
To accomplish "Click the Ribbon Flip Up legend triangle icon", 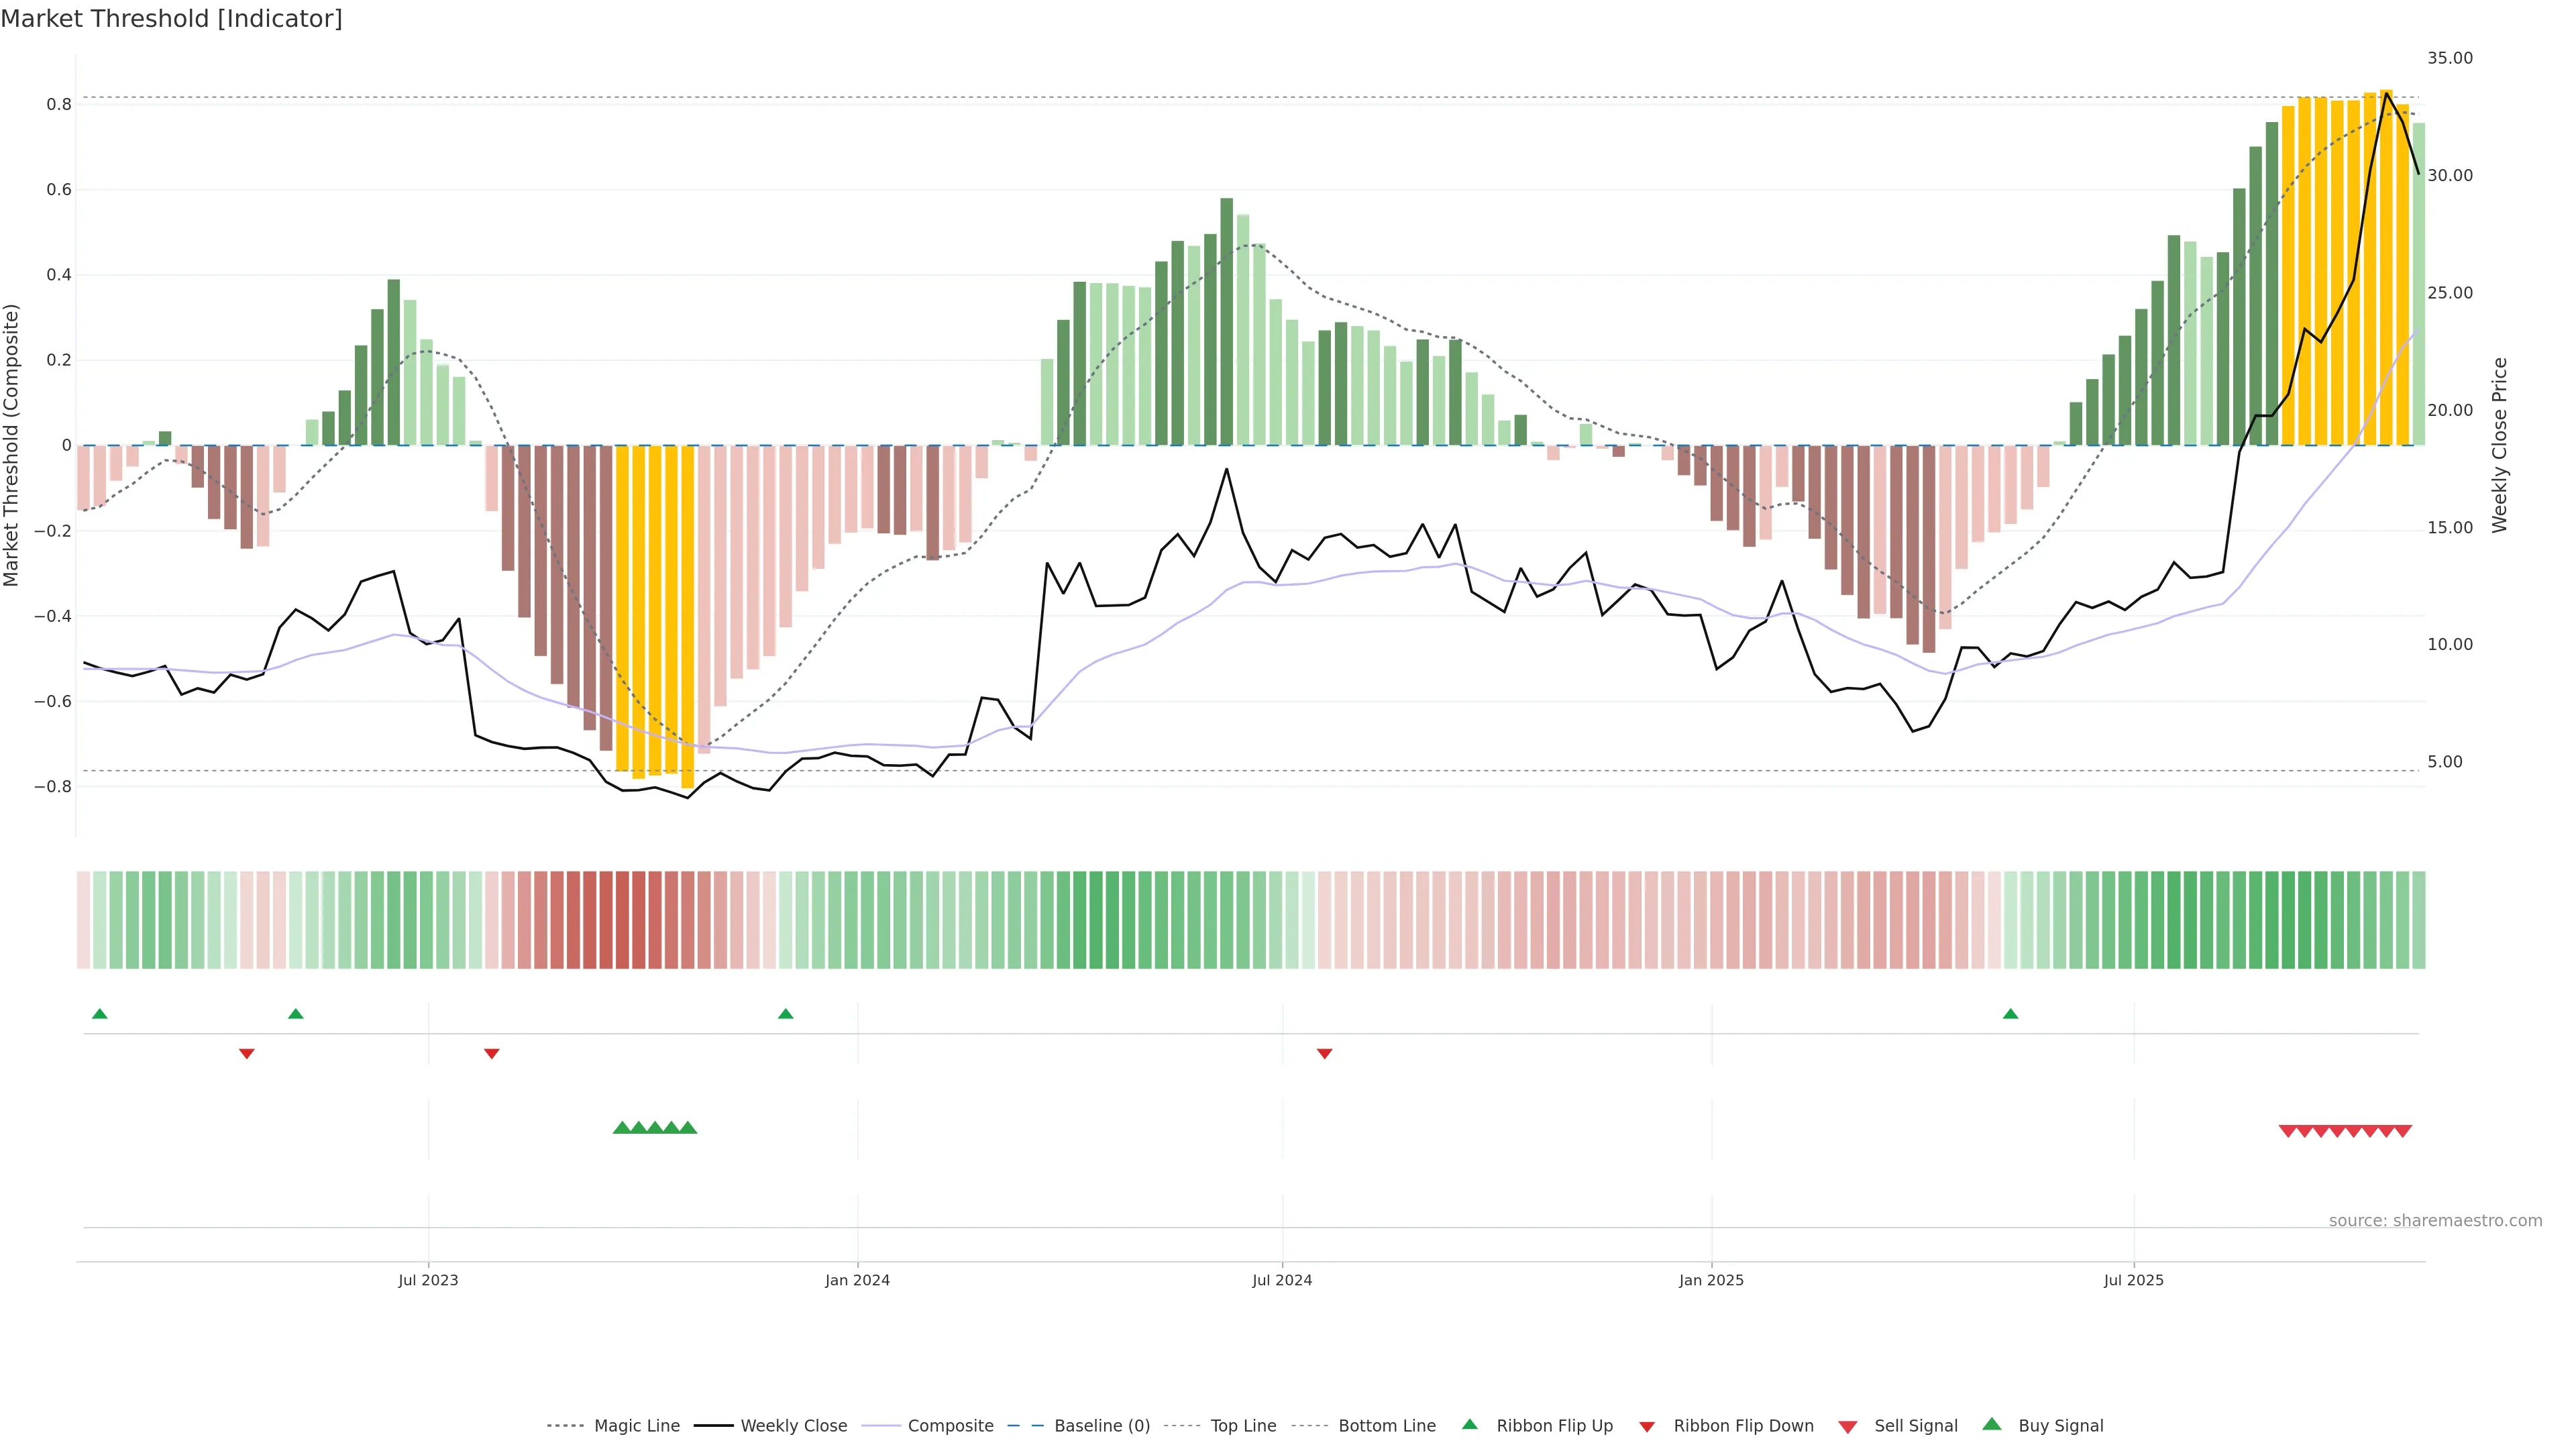I will click(1469, 1424).
